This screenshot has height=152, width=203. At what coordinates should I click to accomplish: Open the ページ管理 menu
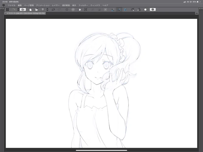pos(29,5)
